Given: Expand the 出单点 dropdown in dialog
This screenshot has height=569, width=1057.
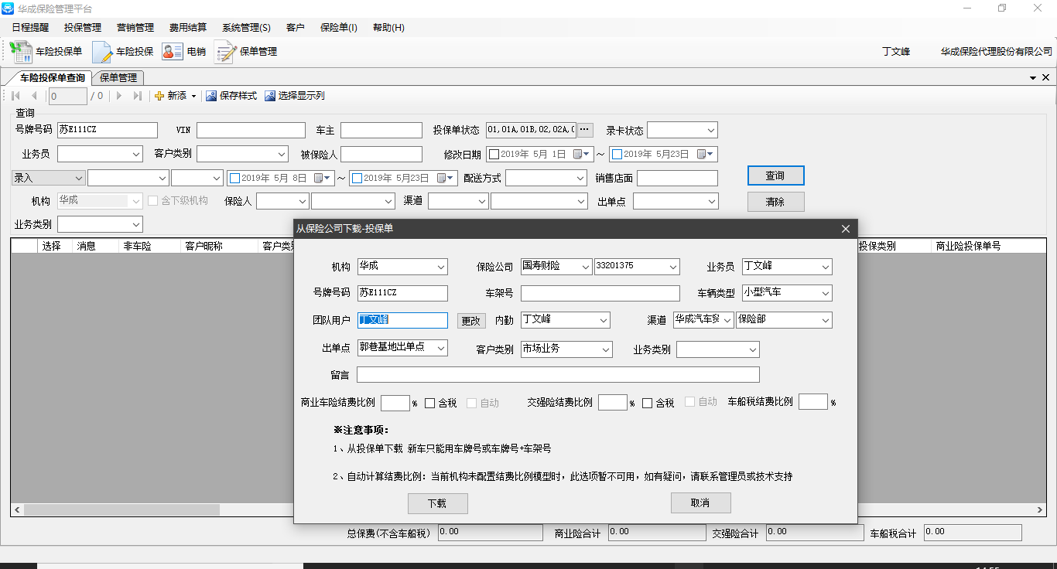Looking at the screenshot, I should pos(441,349).
